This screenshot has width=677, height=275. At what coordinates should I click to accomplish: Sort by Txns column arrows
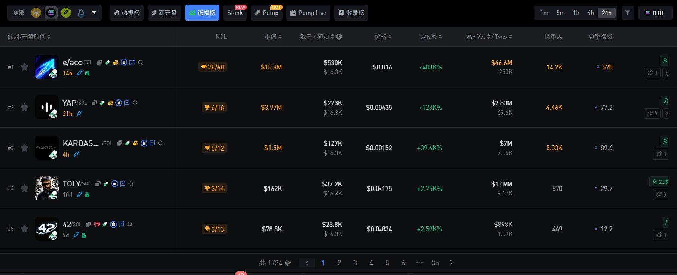coord(510,37)
